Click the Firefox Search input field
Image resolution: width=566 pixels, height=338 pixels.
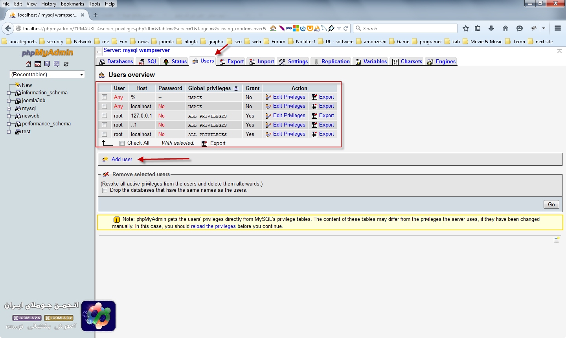click(x=407, y=28)
